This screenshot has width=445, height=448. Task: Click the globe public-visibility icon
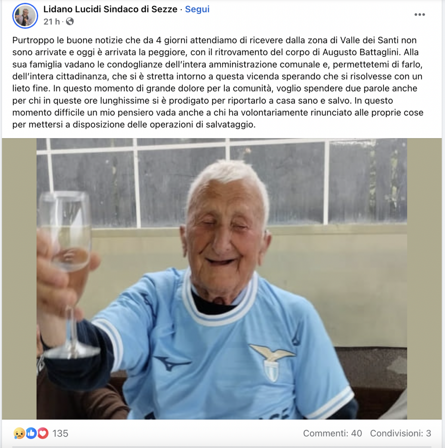pyautogui.click(x=70, y=22)
